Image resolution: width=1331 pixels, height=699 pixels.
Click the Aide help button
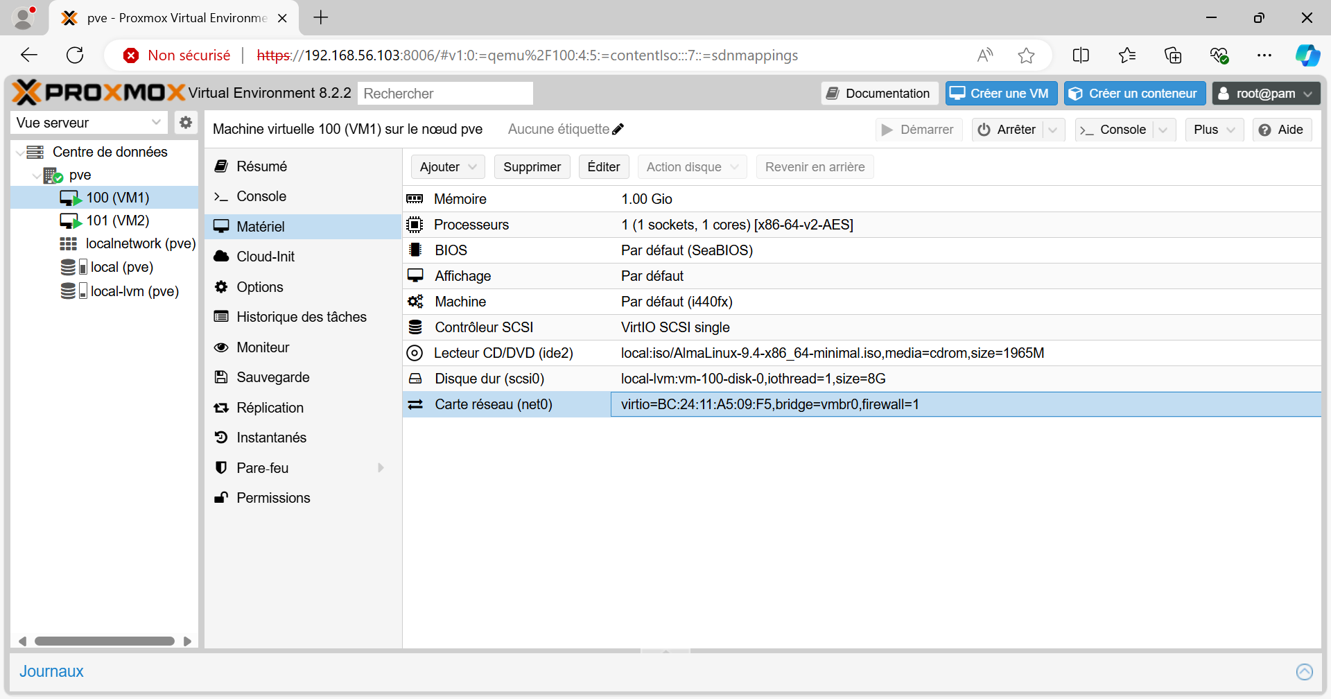[1282, 130]
